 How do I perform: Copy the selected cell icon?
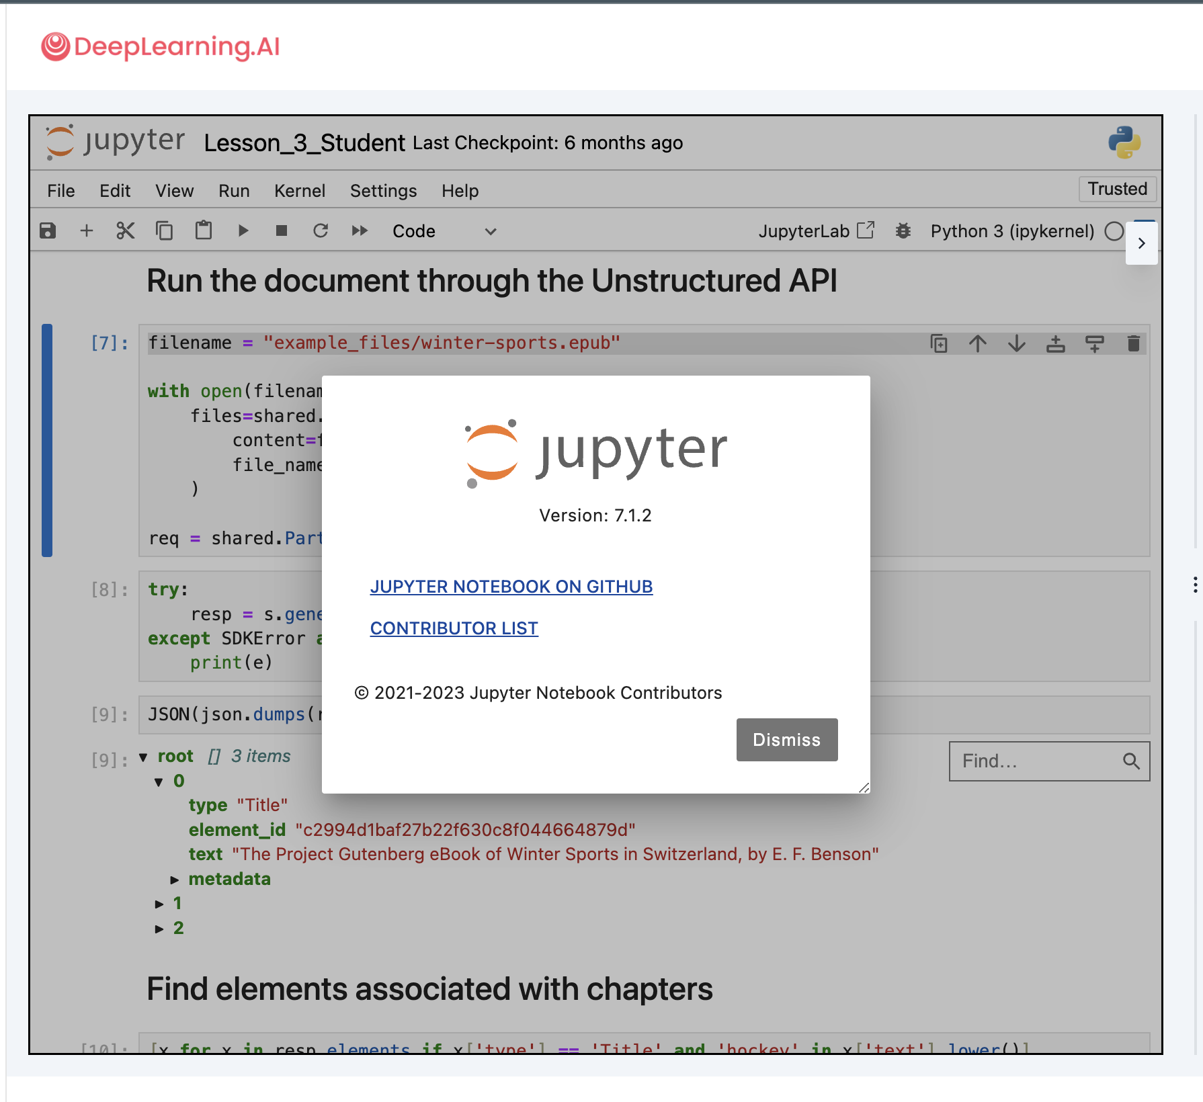(164, 231)
